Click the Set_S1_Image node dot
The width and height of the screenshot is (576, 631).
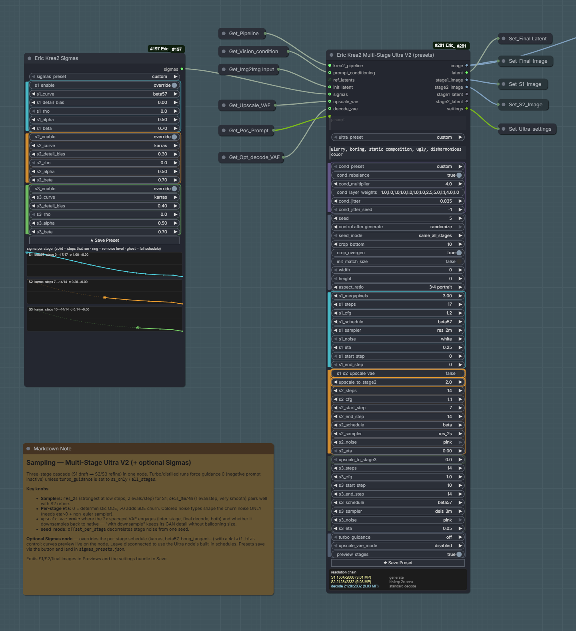click(503, 84)
